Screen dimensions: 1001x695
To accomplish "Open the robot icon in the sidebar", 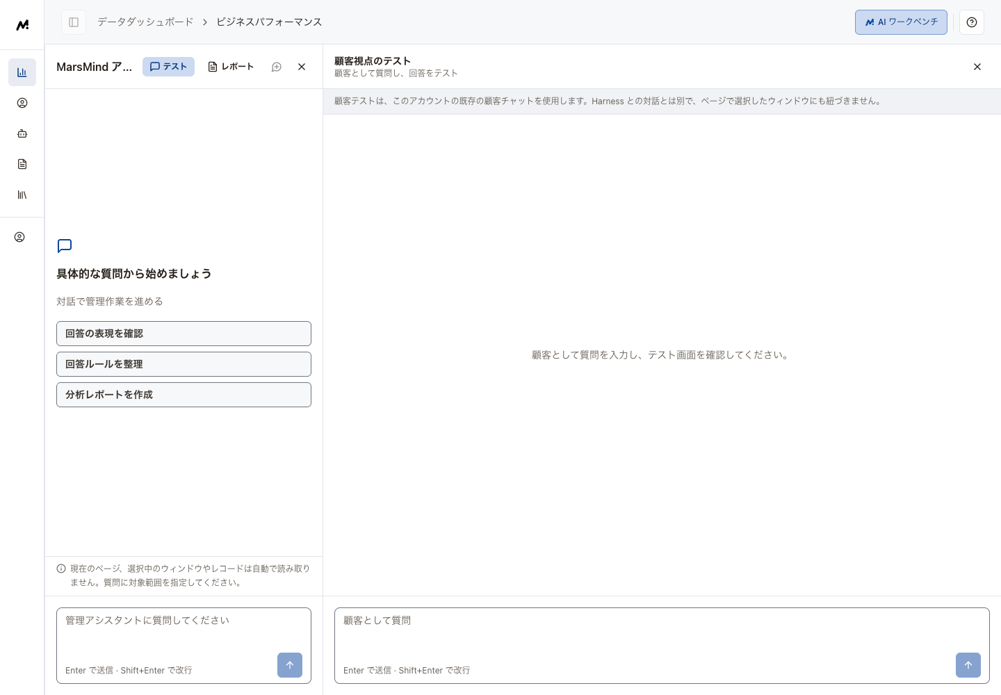I will coord(22,133).
